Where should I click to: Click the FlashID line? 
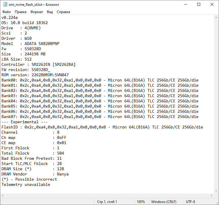click(102, 127)
